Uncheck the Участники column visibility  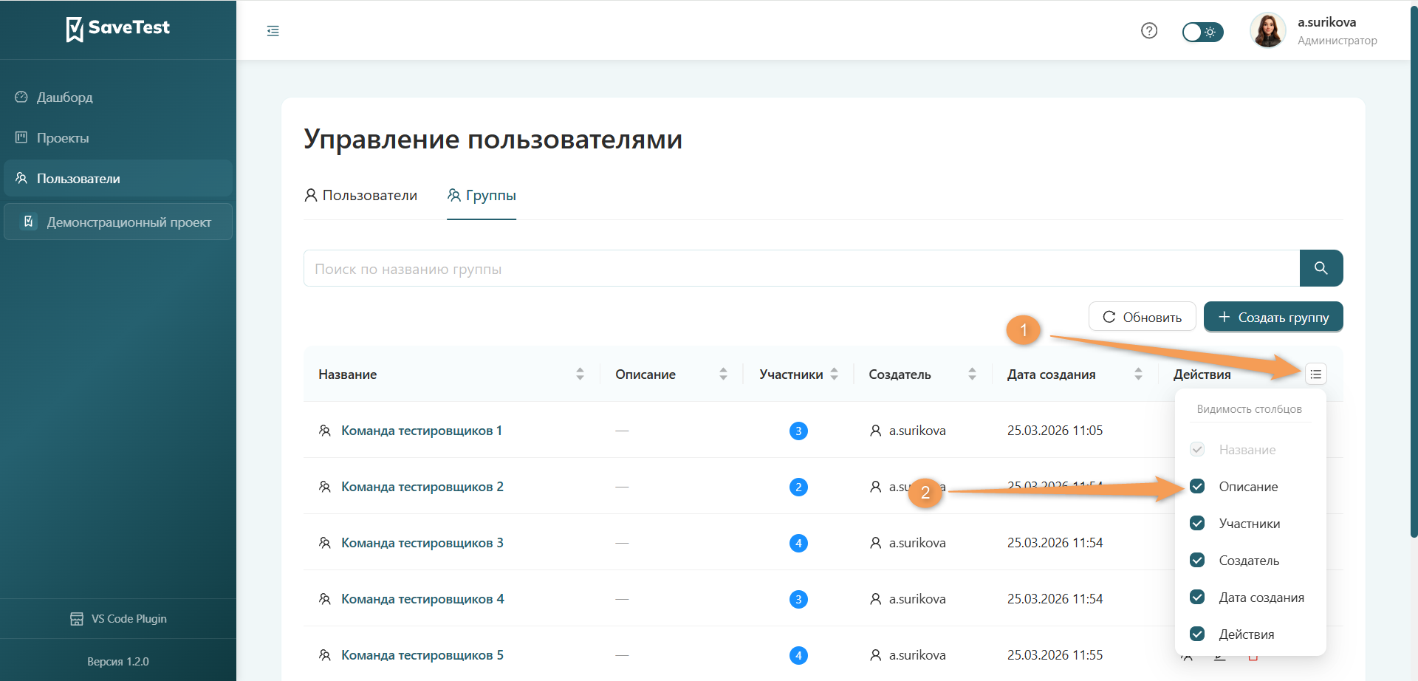tap(1197, 523)
